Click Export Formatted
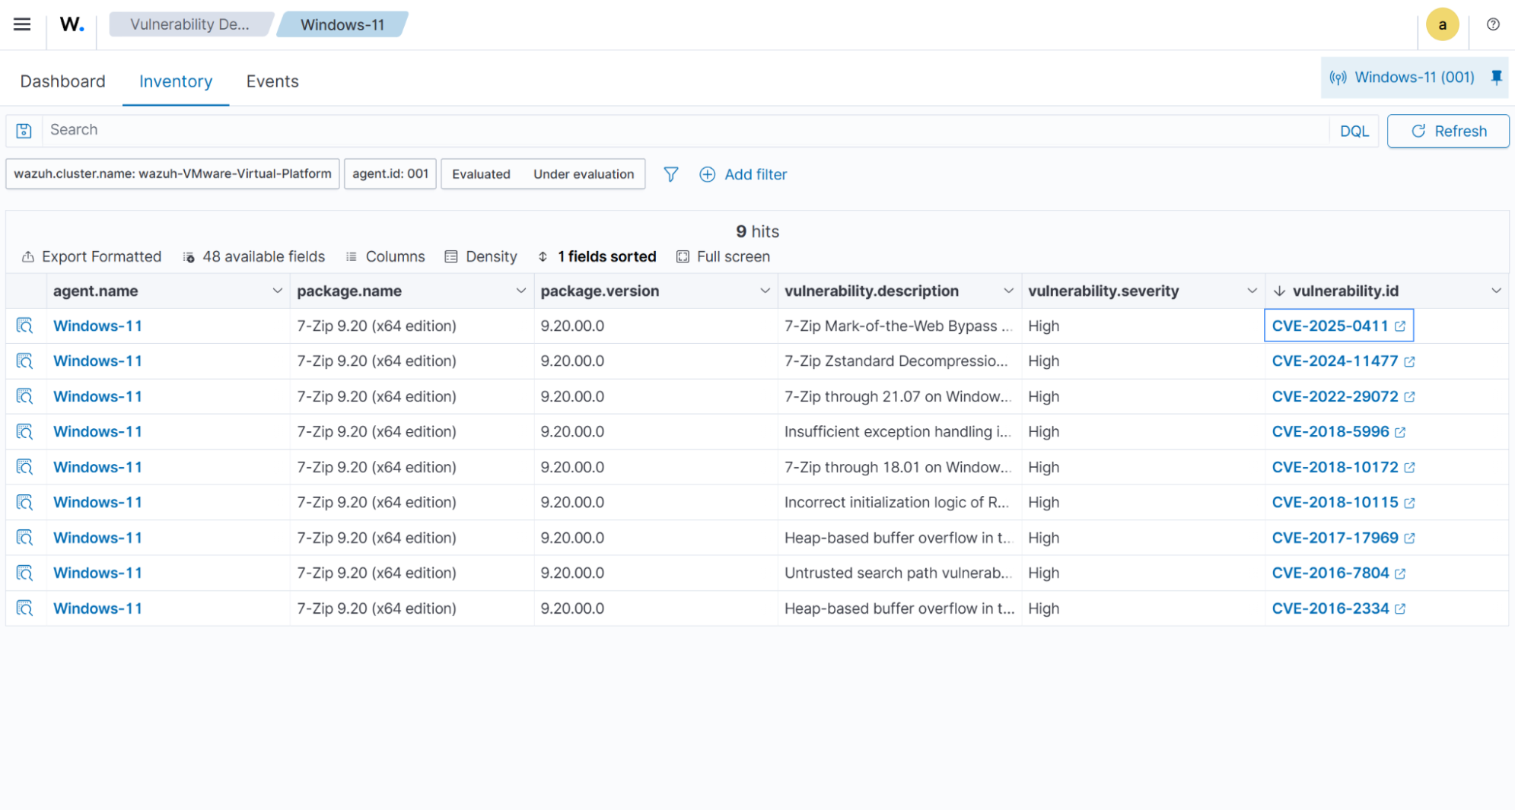This screenshot has height=810, width=1515. point(91,257)
